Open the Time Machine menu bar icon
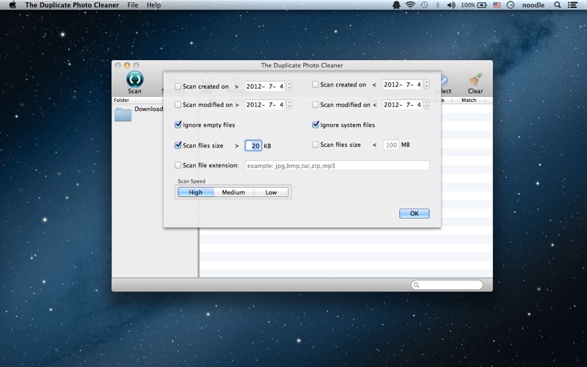 [424, 5]
